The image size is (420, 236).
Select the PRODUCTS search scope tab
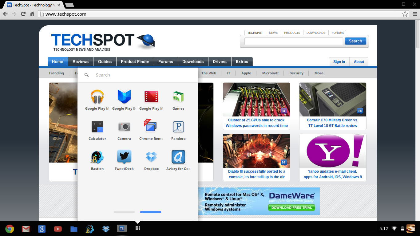(292, 33)
